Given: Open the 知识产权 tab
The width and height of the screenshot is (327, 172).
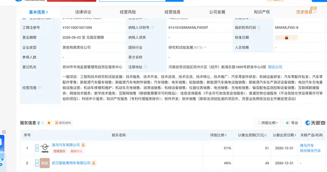Looking at the screenshot, I should coord(262,12).
